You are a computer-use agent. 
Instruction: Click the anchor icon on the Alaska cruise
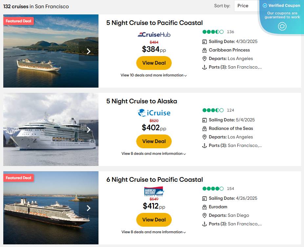pos(205,146)
